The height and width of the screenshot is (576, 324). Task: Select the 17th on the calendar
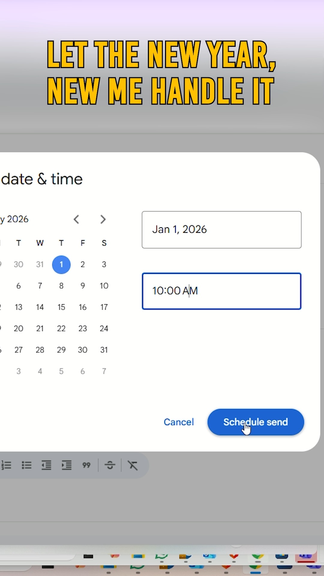point(104,307)
